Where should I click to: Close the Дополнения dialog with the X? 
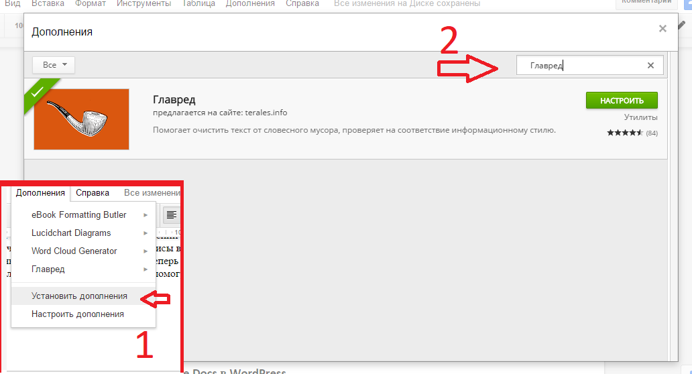(x=662, y=29)
